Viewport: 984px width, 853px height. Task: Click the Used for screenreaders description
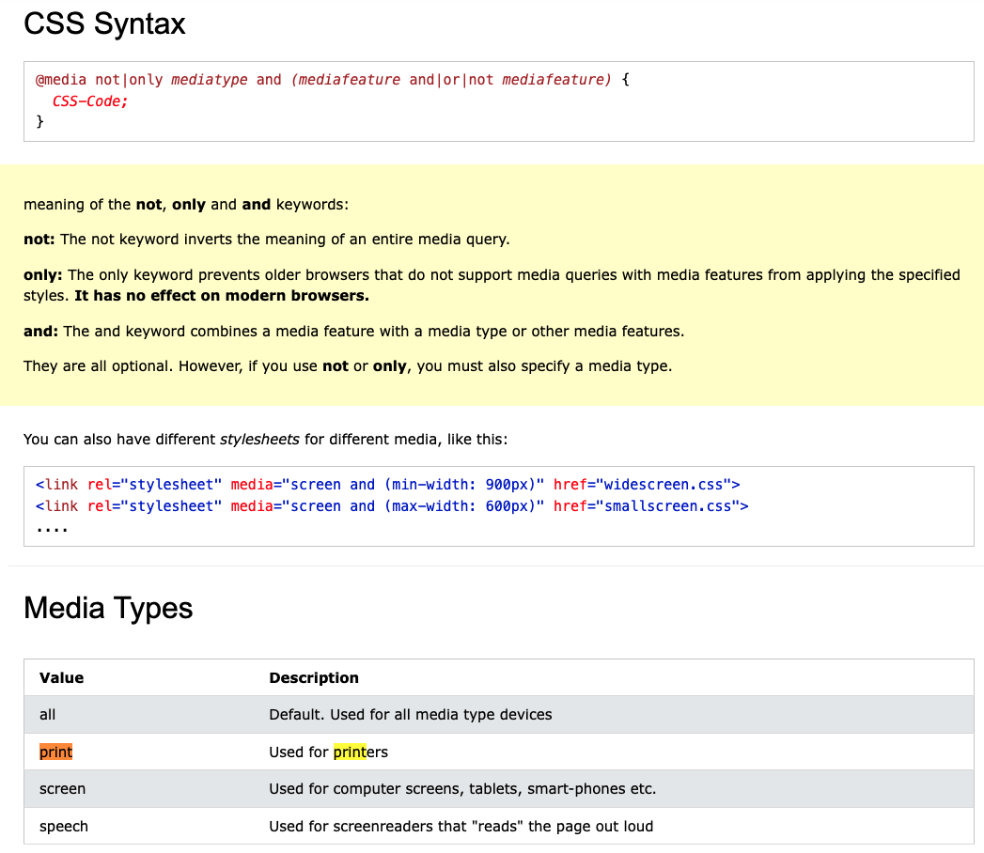pyautogui.click(x=461, y=826)
